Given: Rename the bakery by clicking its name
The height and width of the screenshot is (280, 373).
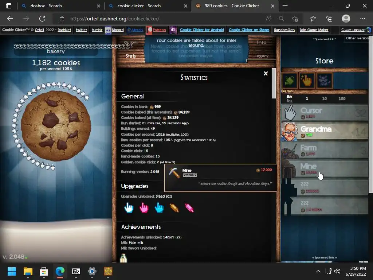Looking at the screenshot, I should click(56, 49).
